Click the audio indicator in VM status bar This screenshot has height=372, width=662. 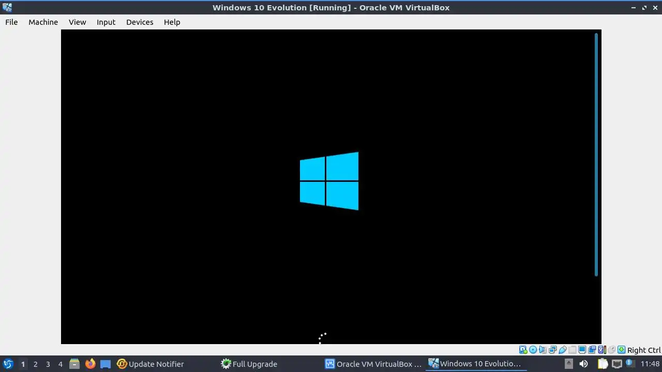pyautogui.click(x=543, y=350)
